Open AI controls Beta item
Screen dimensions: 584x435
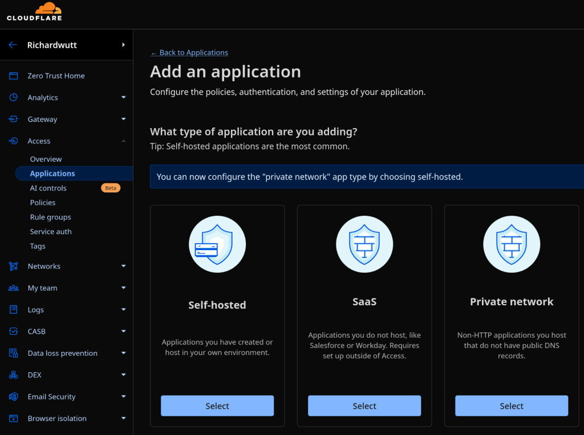[x=48, y=188]
